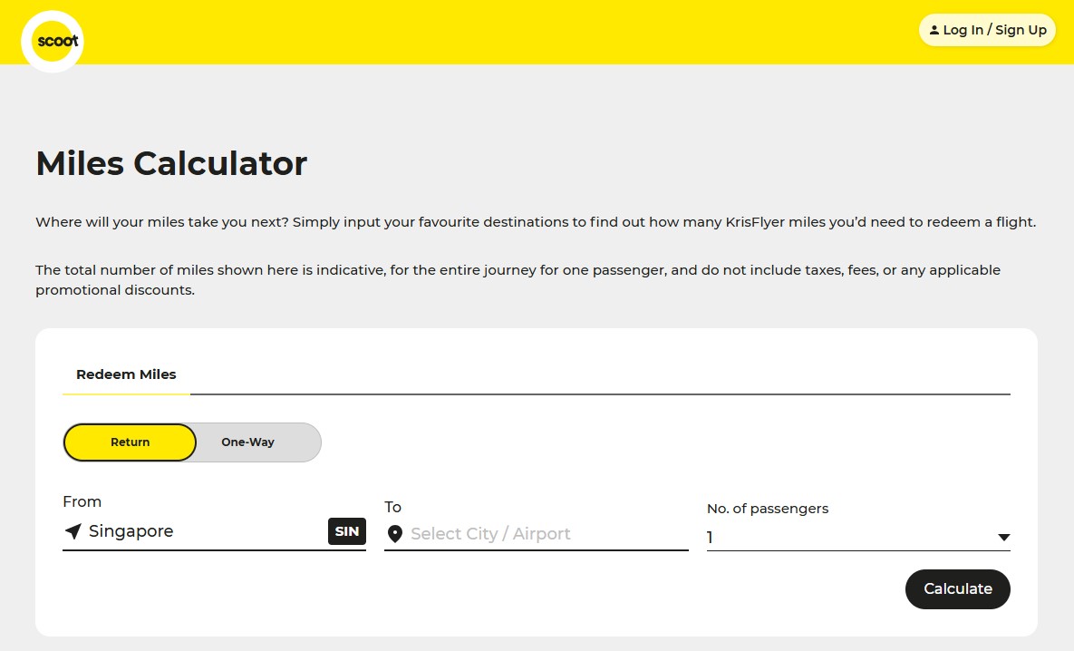Click the person icon beside Log In

click(934, 30)
